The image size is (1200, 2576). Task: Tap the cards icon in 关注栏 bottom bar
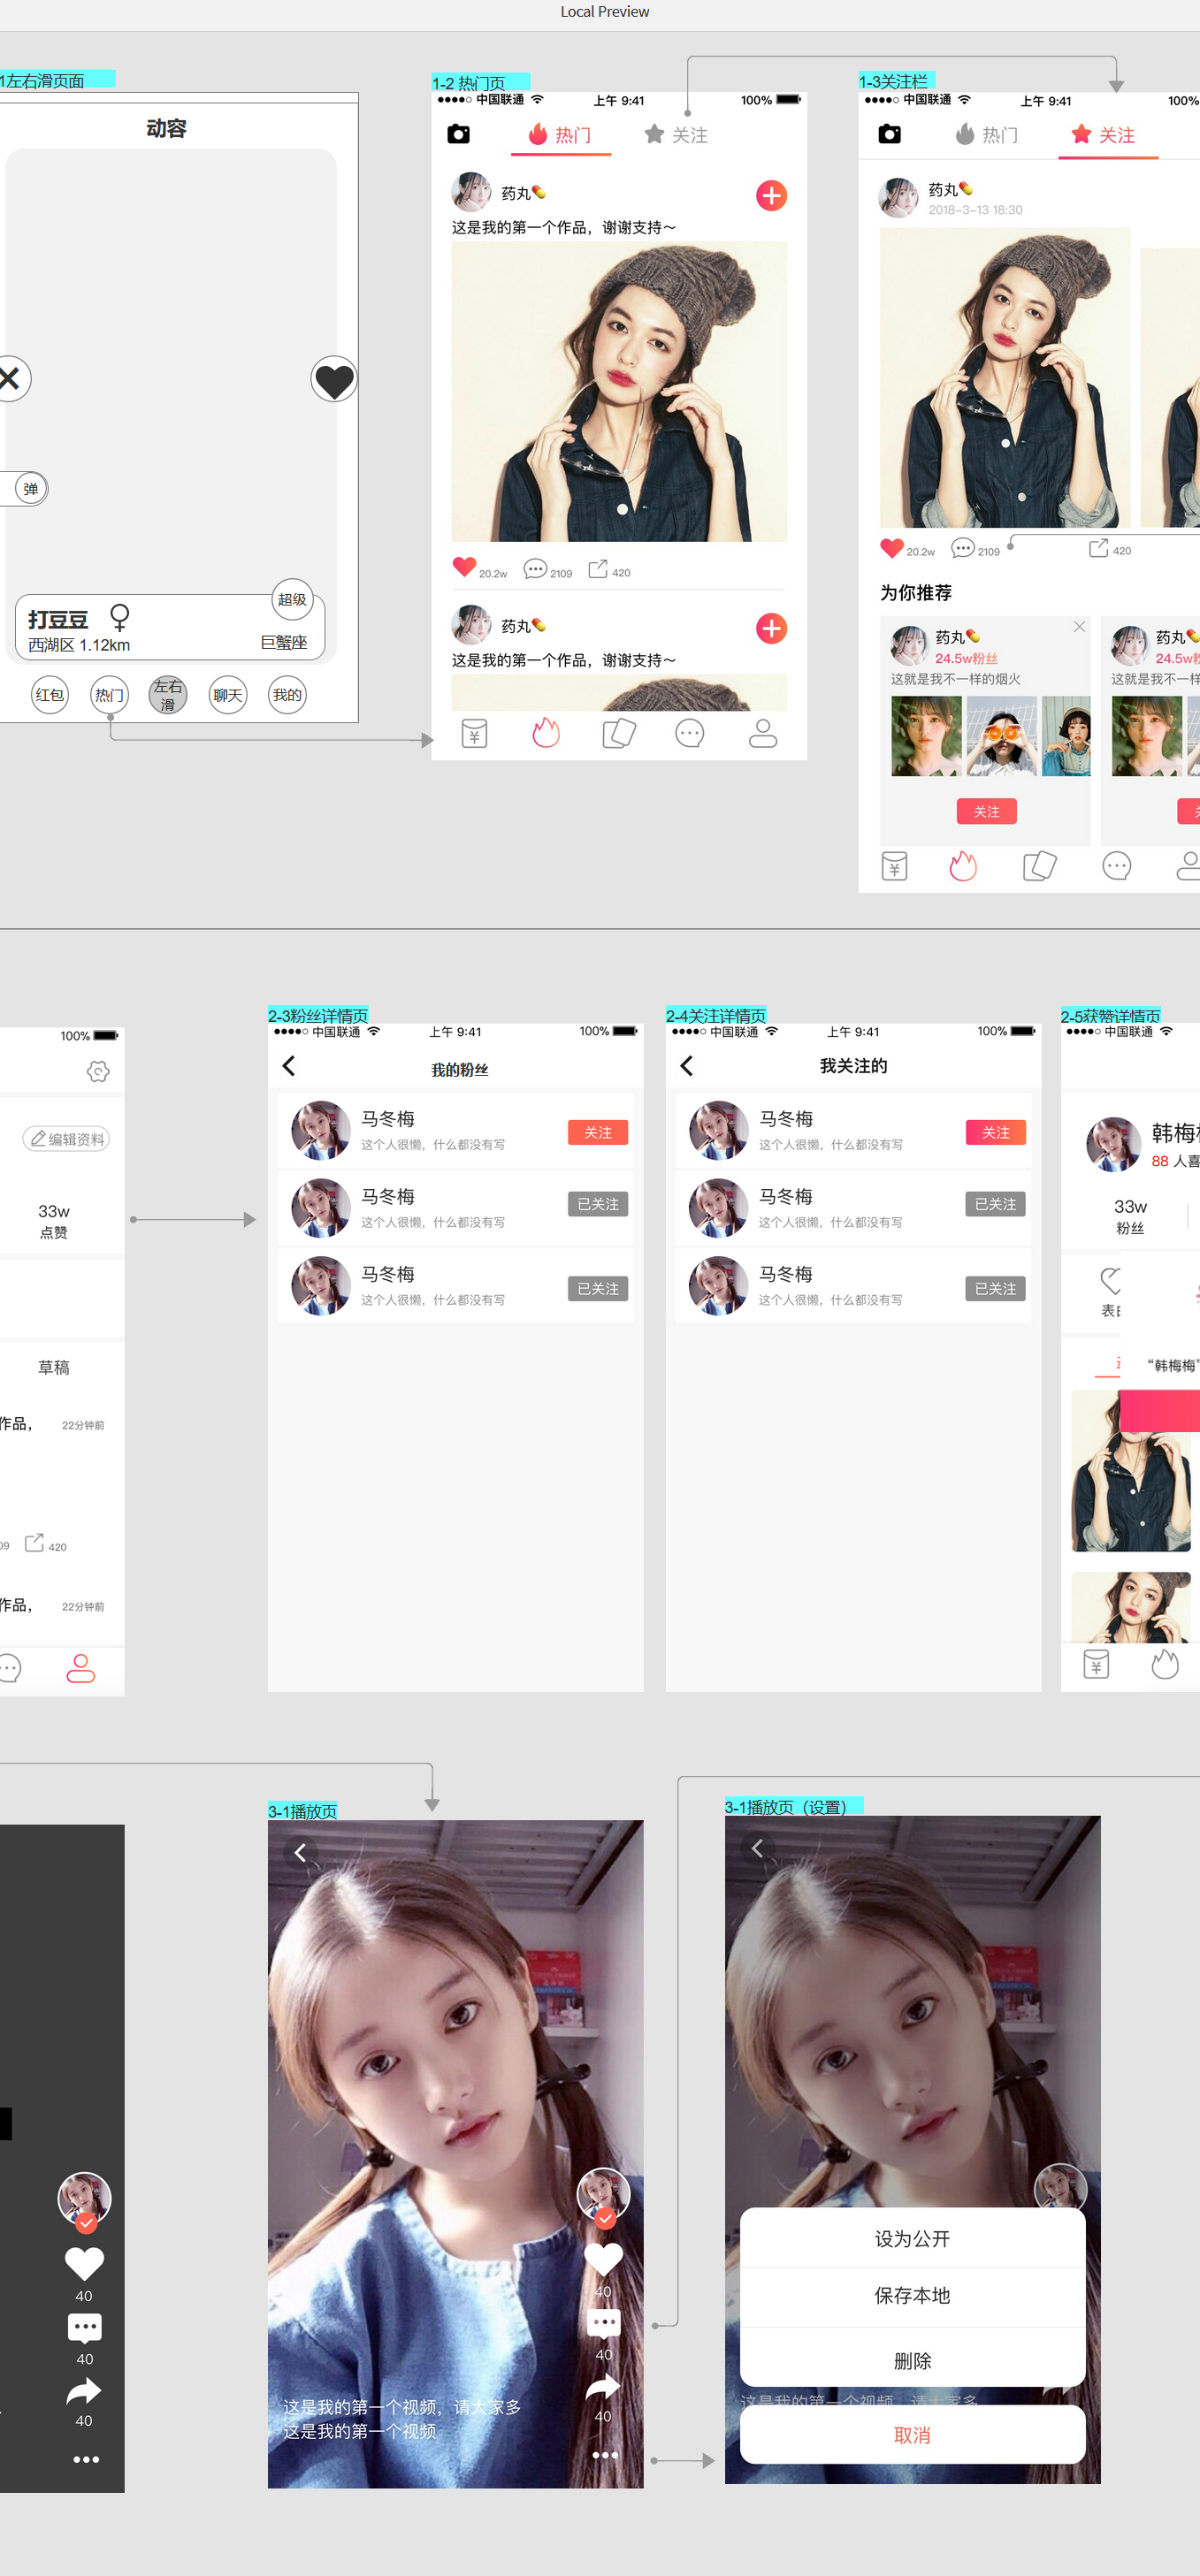1040,865
